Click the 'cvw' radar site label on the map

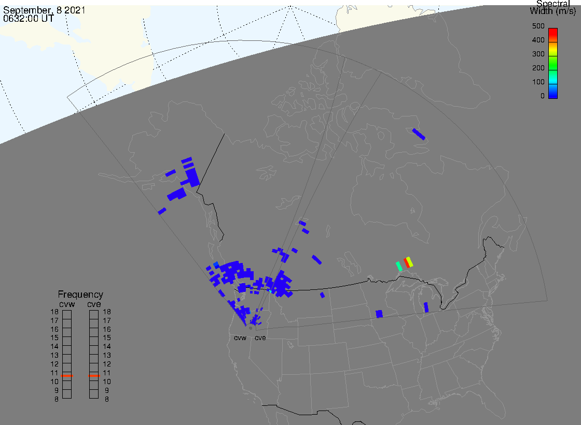[x=240, y=338]
